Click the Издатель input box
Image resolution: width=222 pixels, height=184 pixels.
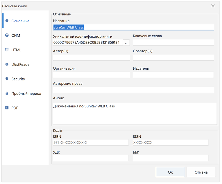click(173, 75)
